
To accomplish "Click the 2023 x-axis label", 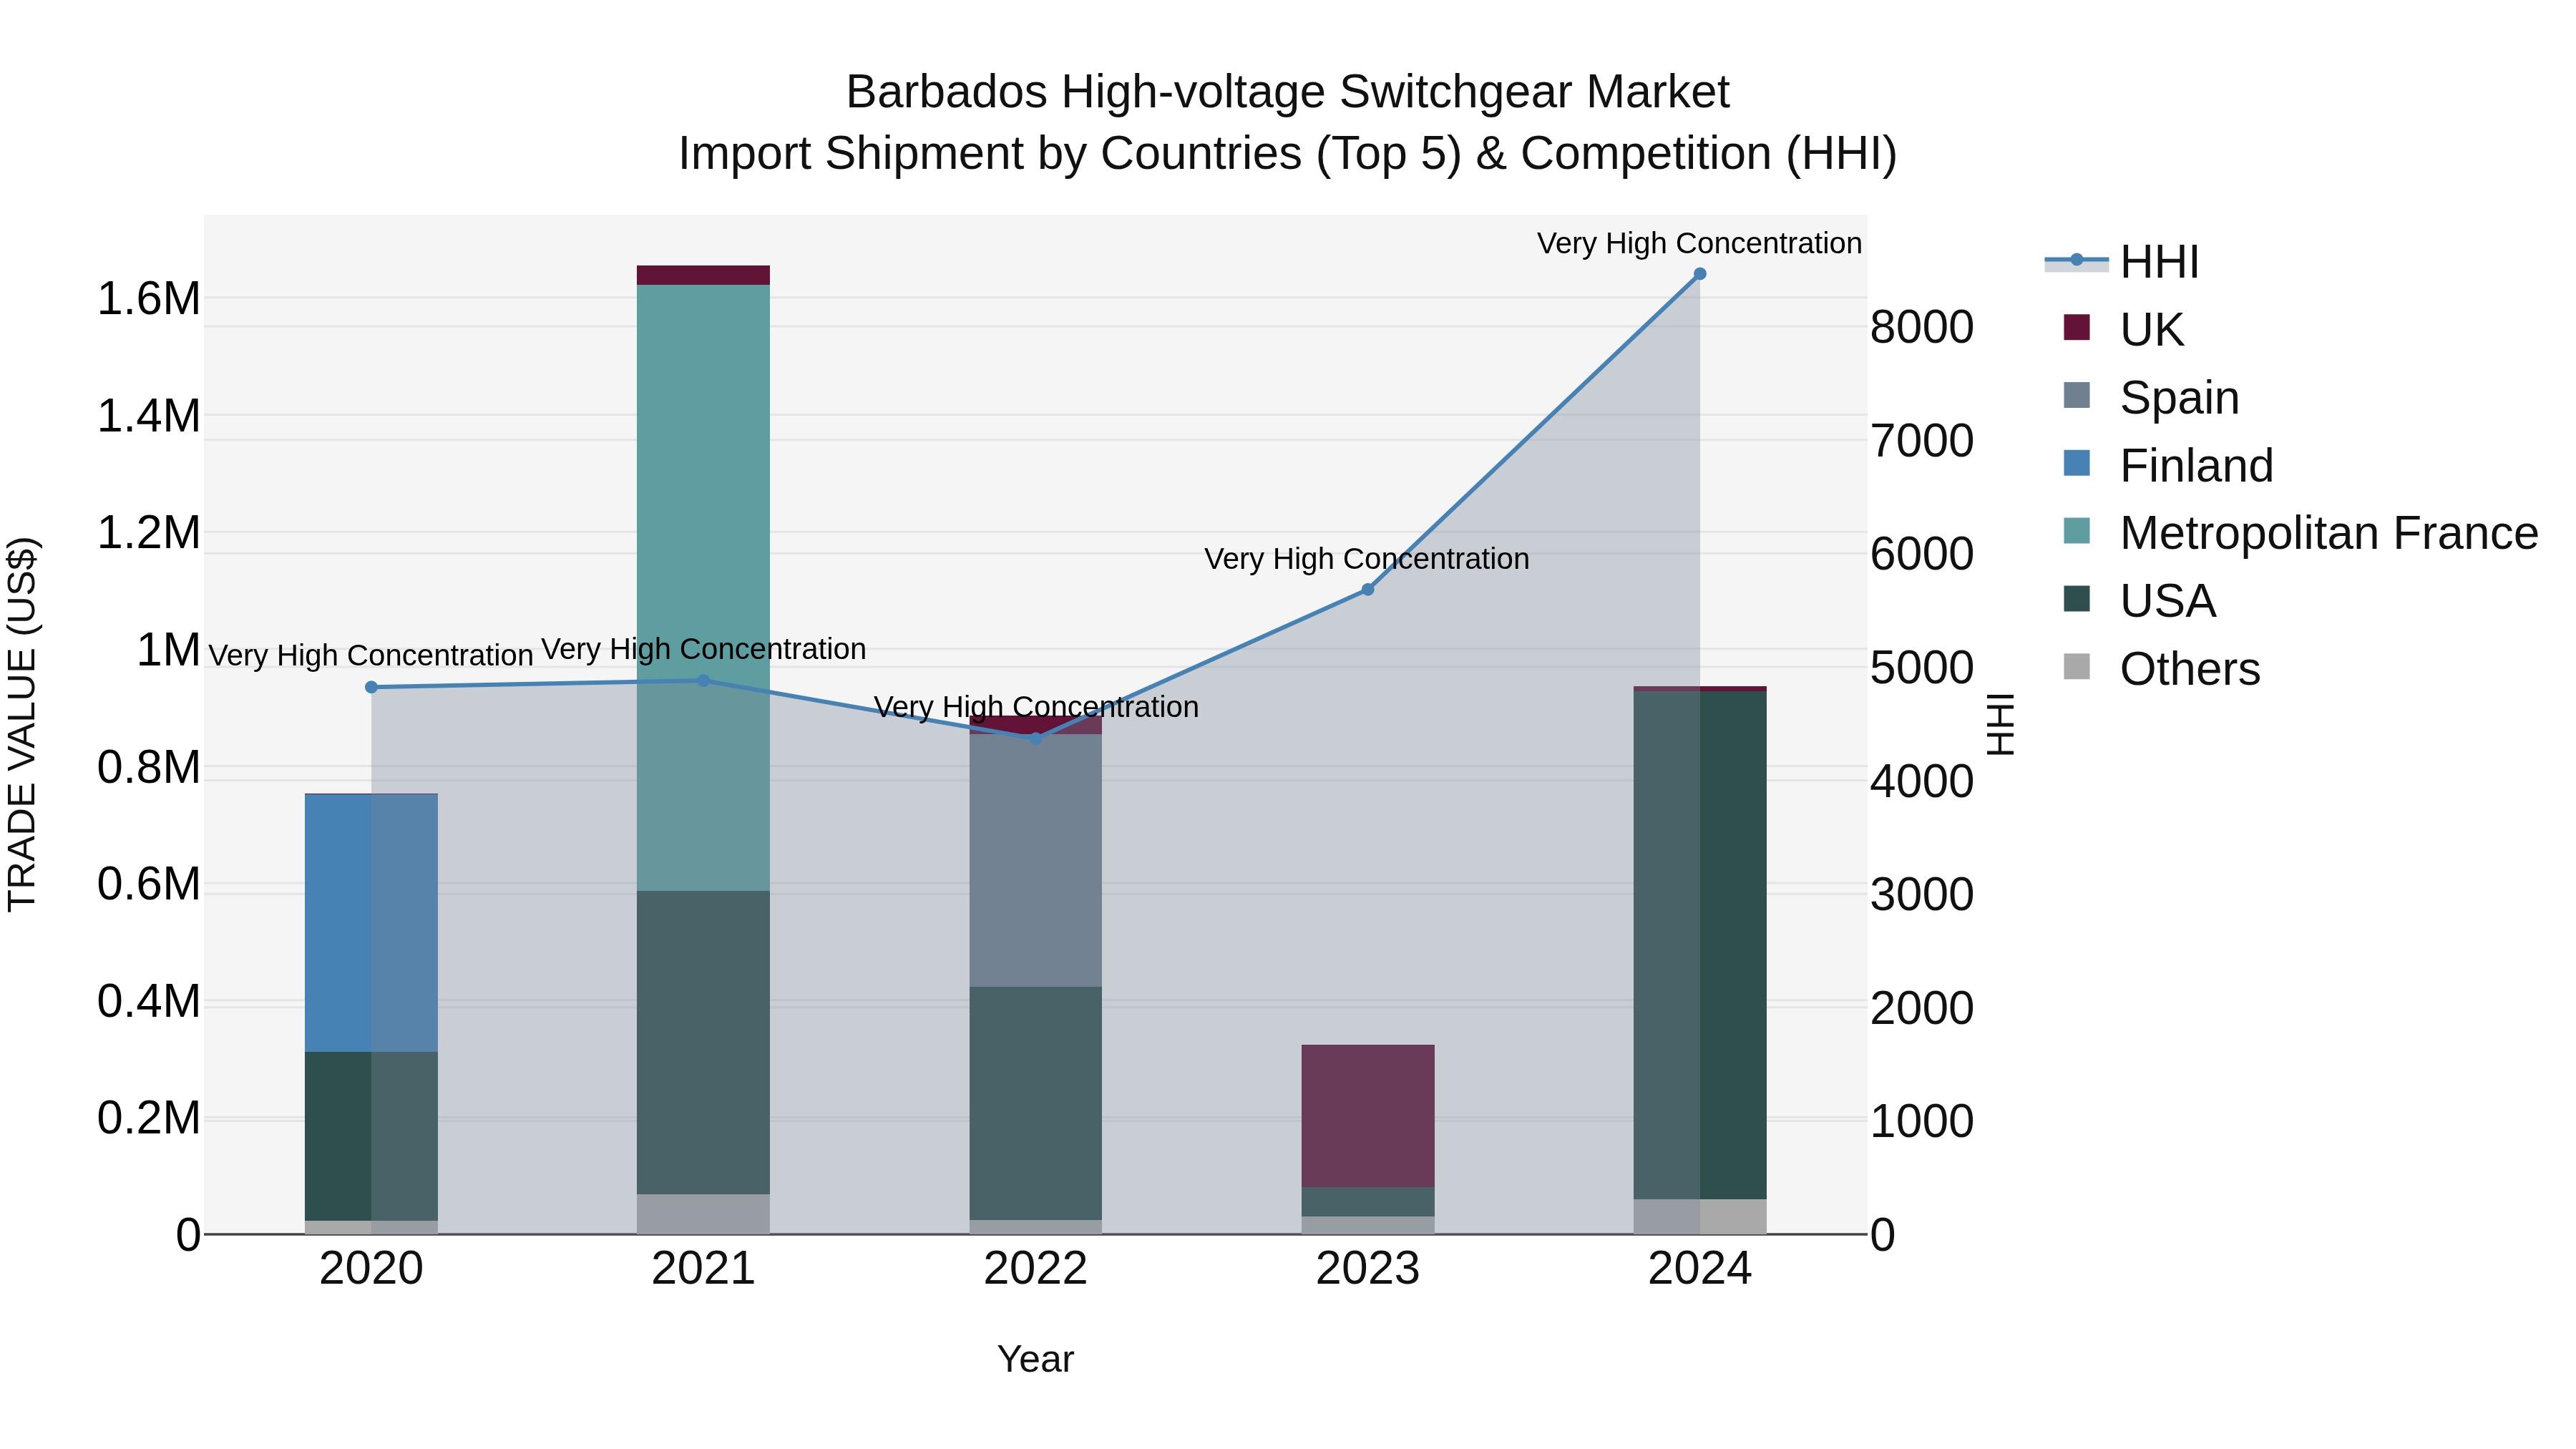I will coord(1368,1269).
